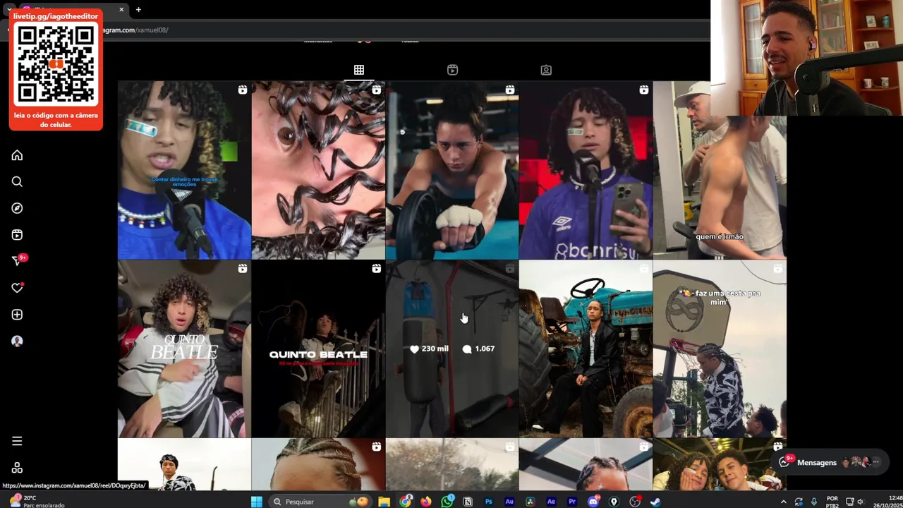Viewport: 903px width, 508px height.
Task: Open Steam from the taskbar
Action: [655, 502]
